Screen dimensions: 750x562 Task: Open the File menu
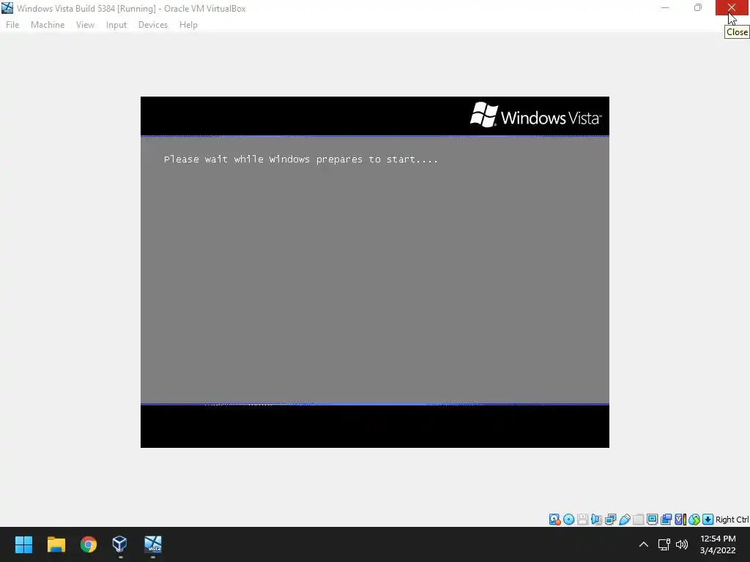(12, 25)
